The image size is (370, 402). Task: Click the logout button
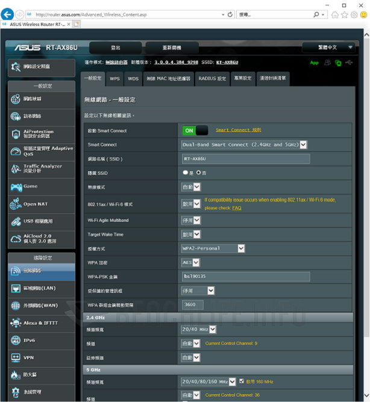tap(115, 48)
